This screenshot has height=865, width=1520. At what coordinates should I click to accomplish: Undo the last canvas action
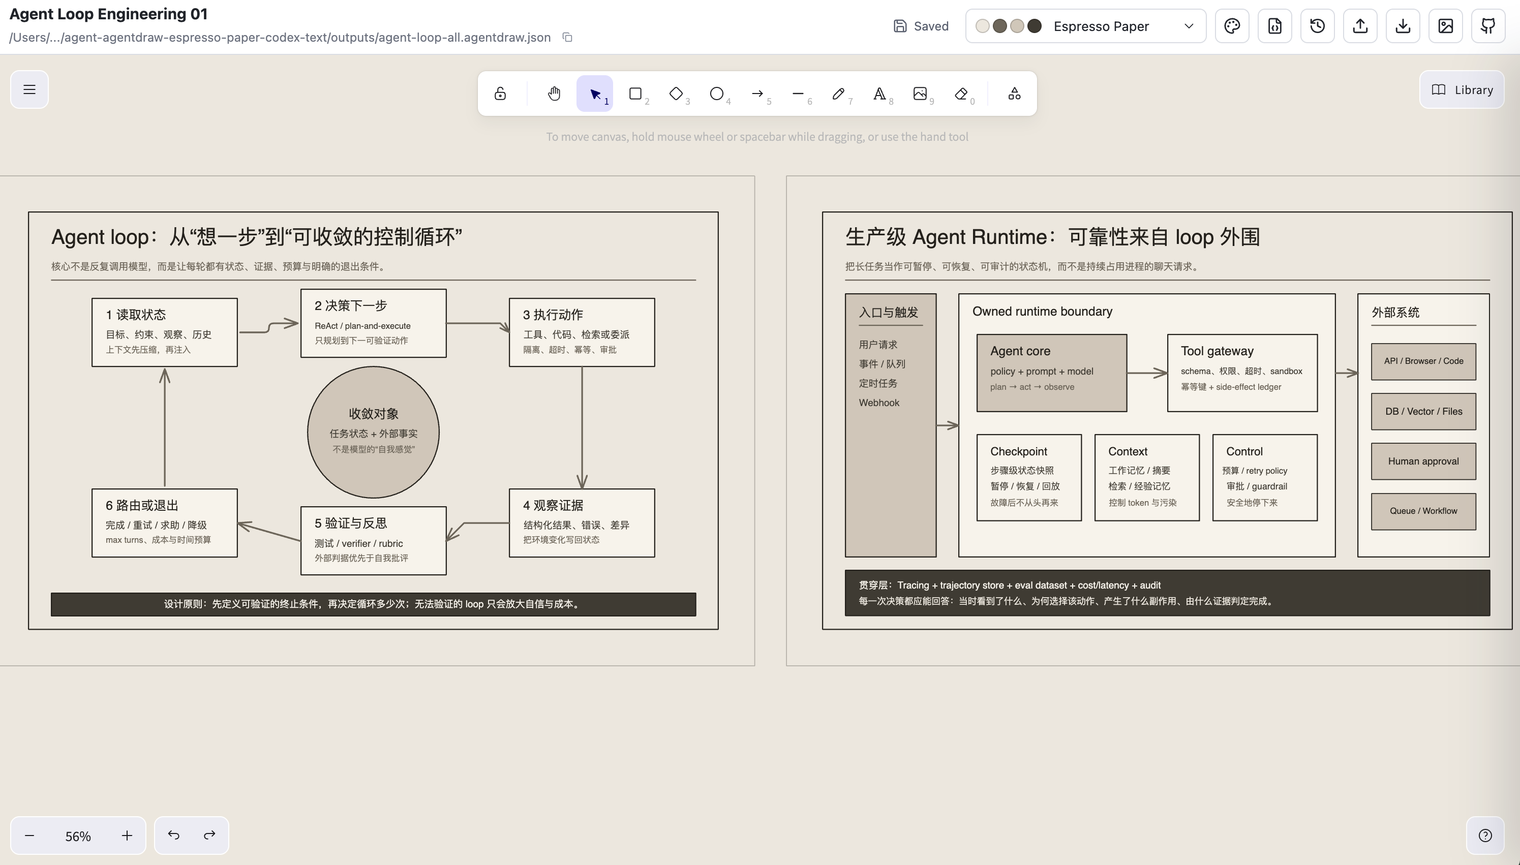click(173, 836)
